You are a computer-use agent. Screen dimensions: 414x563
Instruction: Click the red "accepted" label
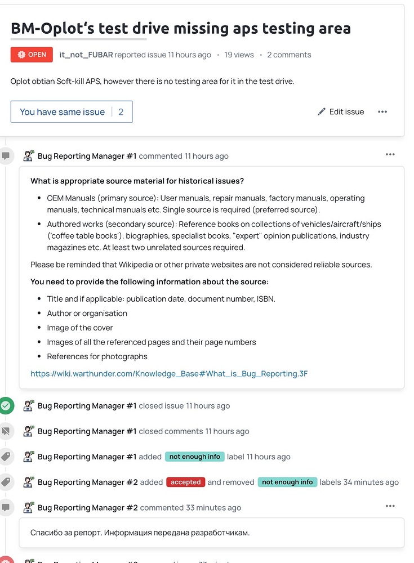(x=185, y=482)
